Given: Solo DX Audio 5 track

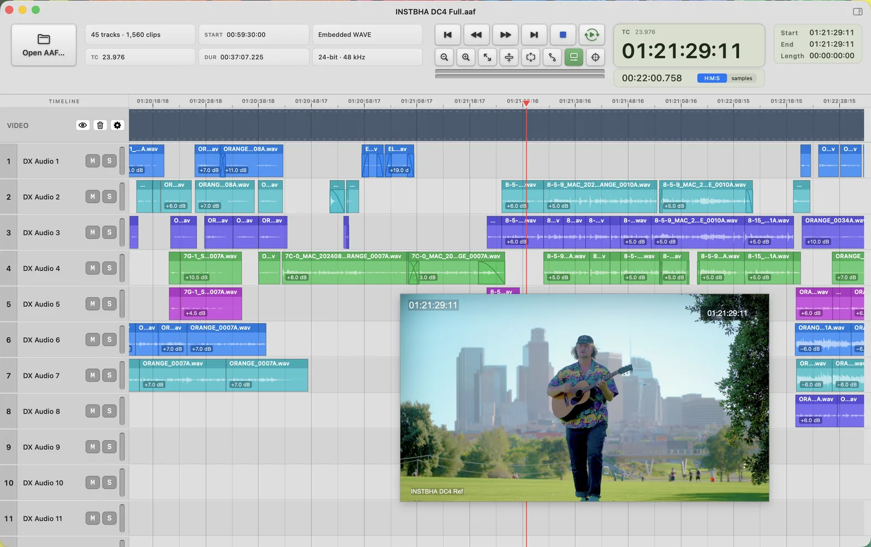Looking at the screenshot, I should (109, 304).
